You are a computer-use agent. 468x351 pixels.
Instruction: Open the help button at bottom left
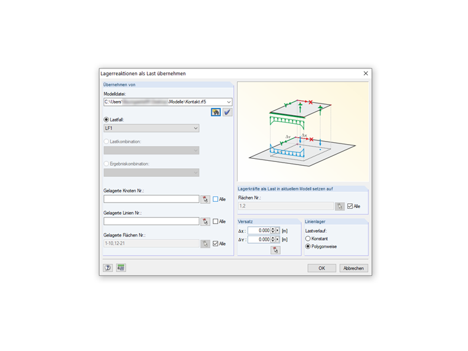[x=108, y=268]
